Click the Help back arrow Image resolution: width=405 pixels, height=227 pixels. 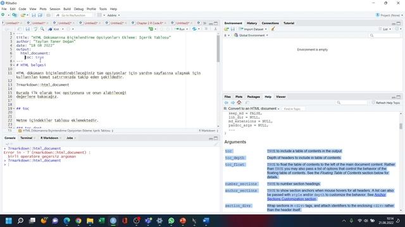[x=227, y=103]
